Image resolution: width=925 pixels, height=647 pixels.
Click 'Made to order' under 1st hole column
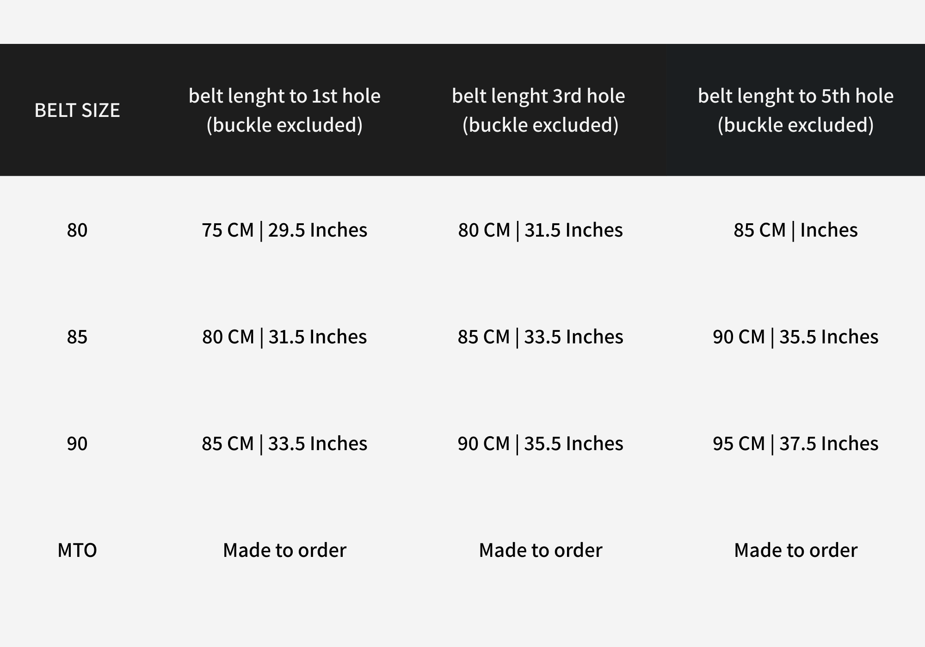click(284, 550)
